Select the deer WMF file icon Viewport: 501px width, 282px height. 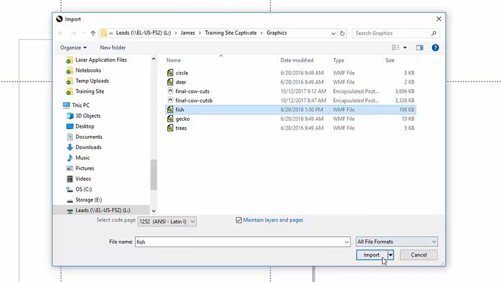click(170, 82)
